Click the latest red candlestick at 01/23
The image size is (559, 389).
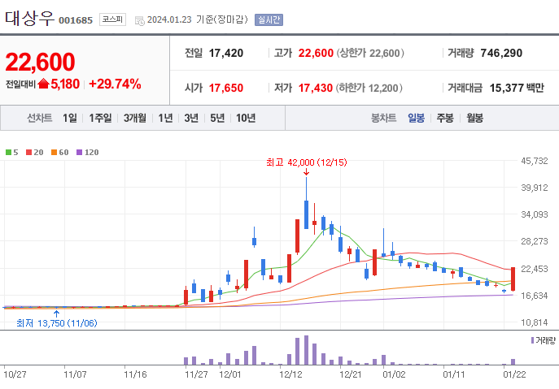click(513, 279)
